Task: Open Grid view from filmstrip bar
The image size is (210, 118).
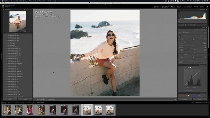Action: tap(9, 103)
